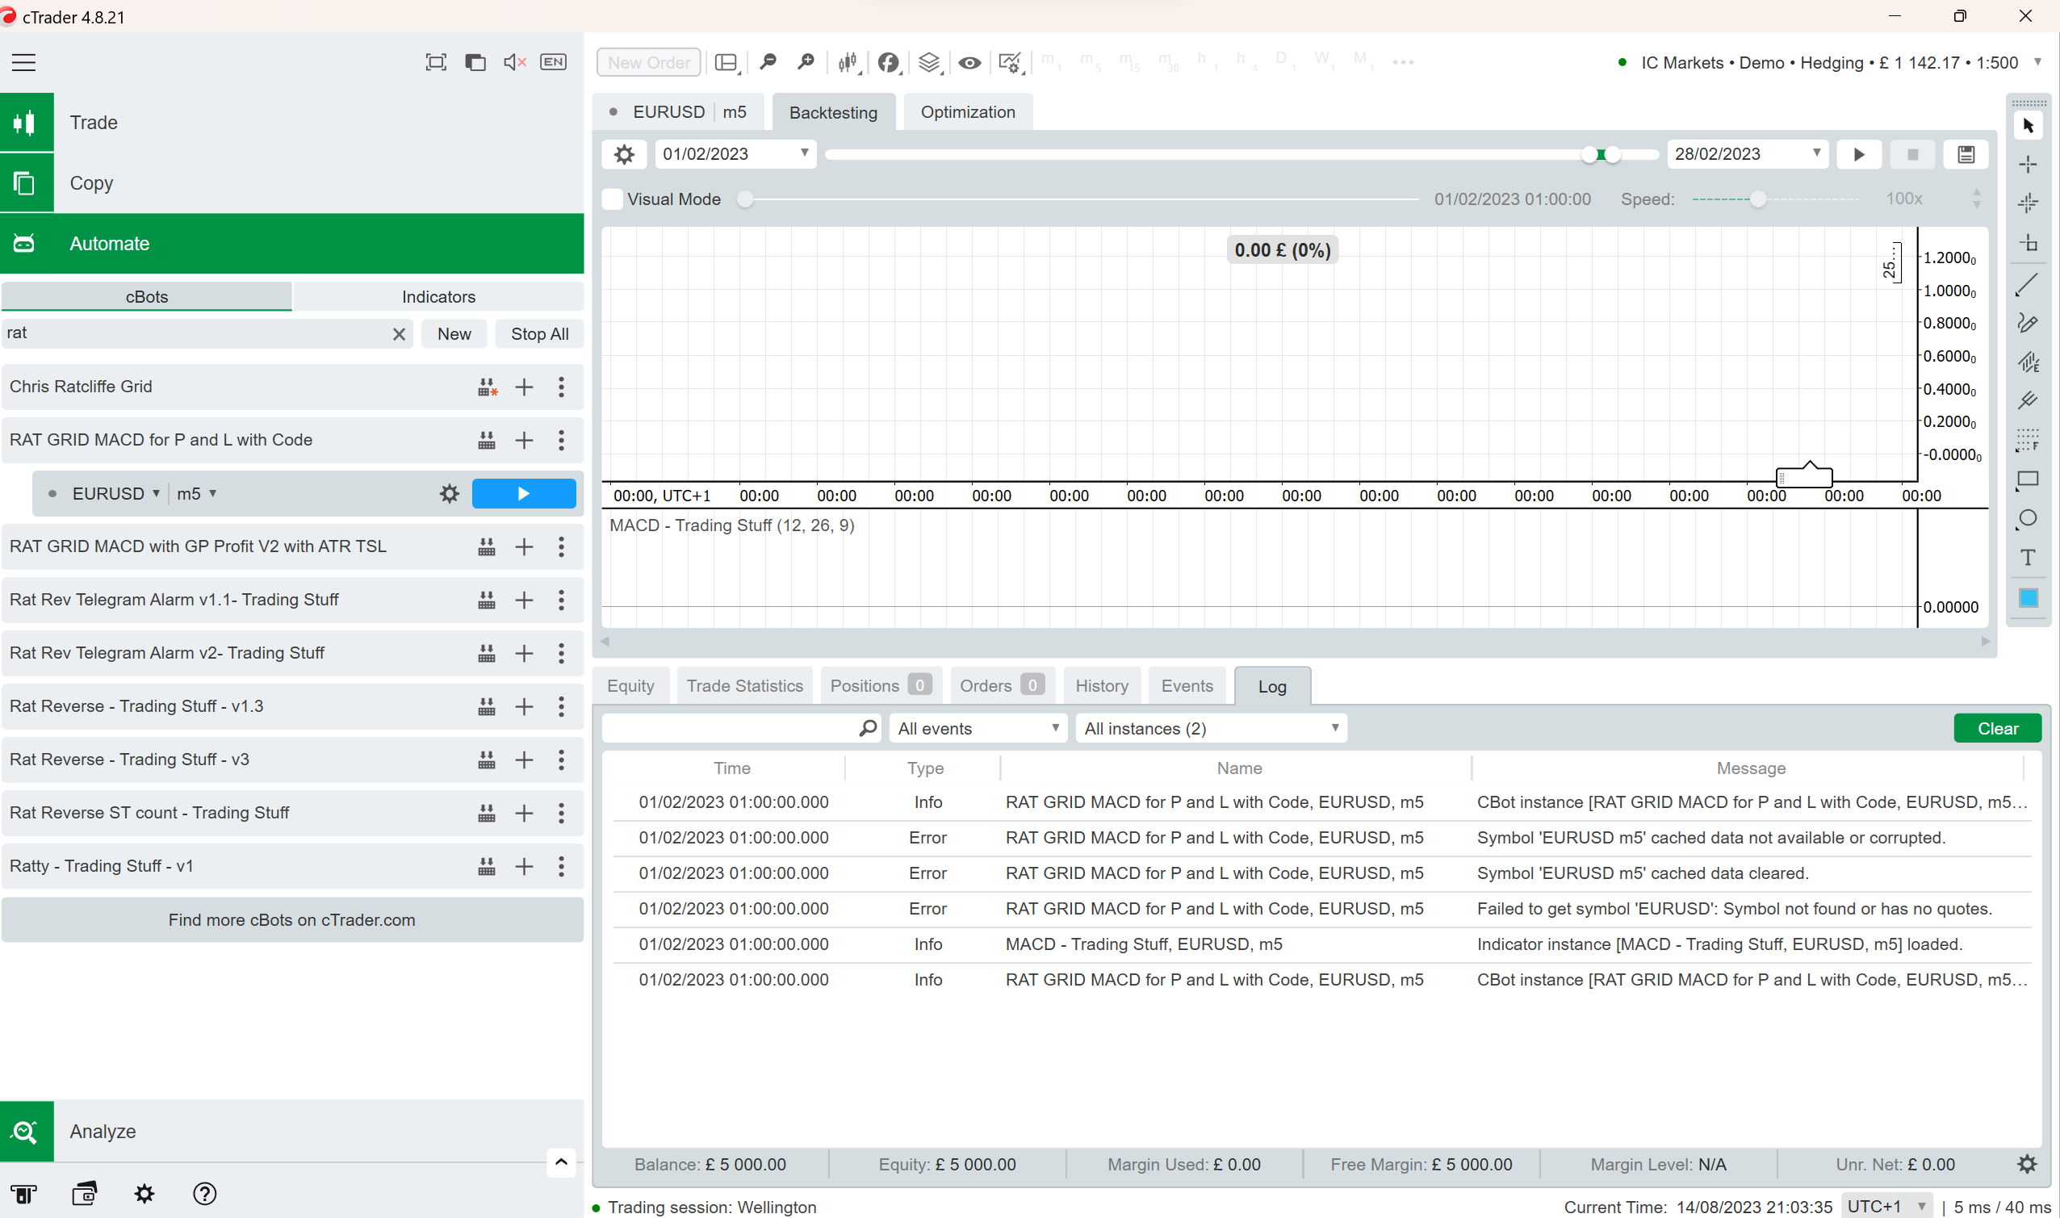The width and height of the screenshot is (2060, 1218).
Task: Open the Copy section
Action: 292,183
